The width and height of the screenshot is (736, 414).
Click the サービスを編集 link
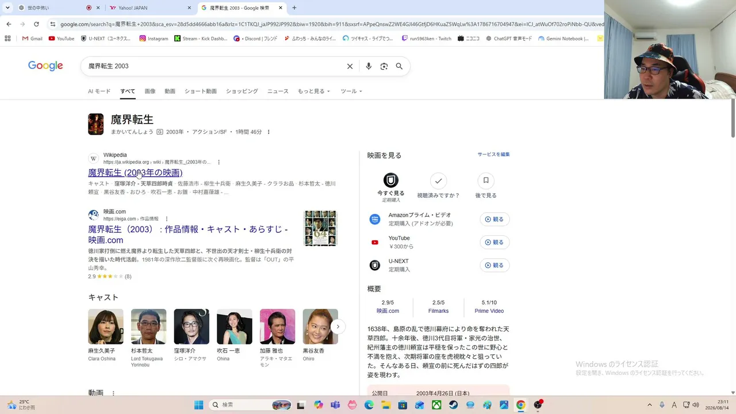point(493,155)
